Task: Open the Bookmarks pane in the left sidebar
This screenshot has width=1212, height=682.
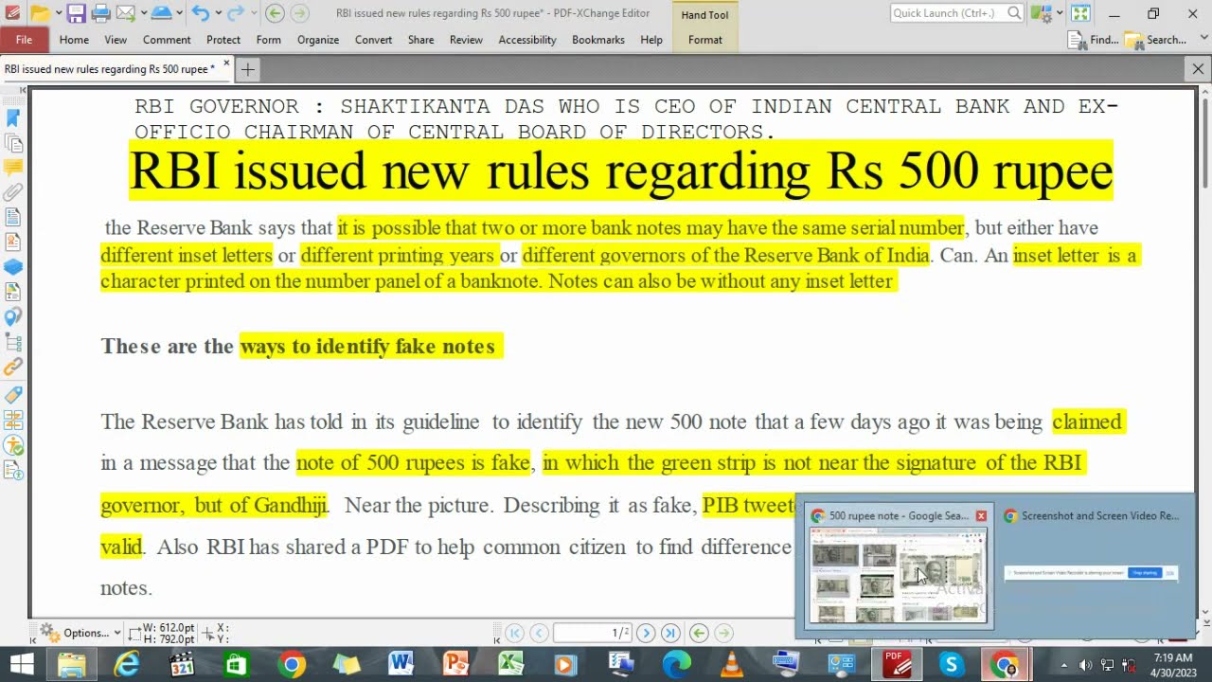Action: (12, 118)
